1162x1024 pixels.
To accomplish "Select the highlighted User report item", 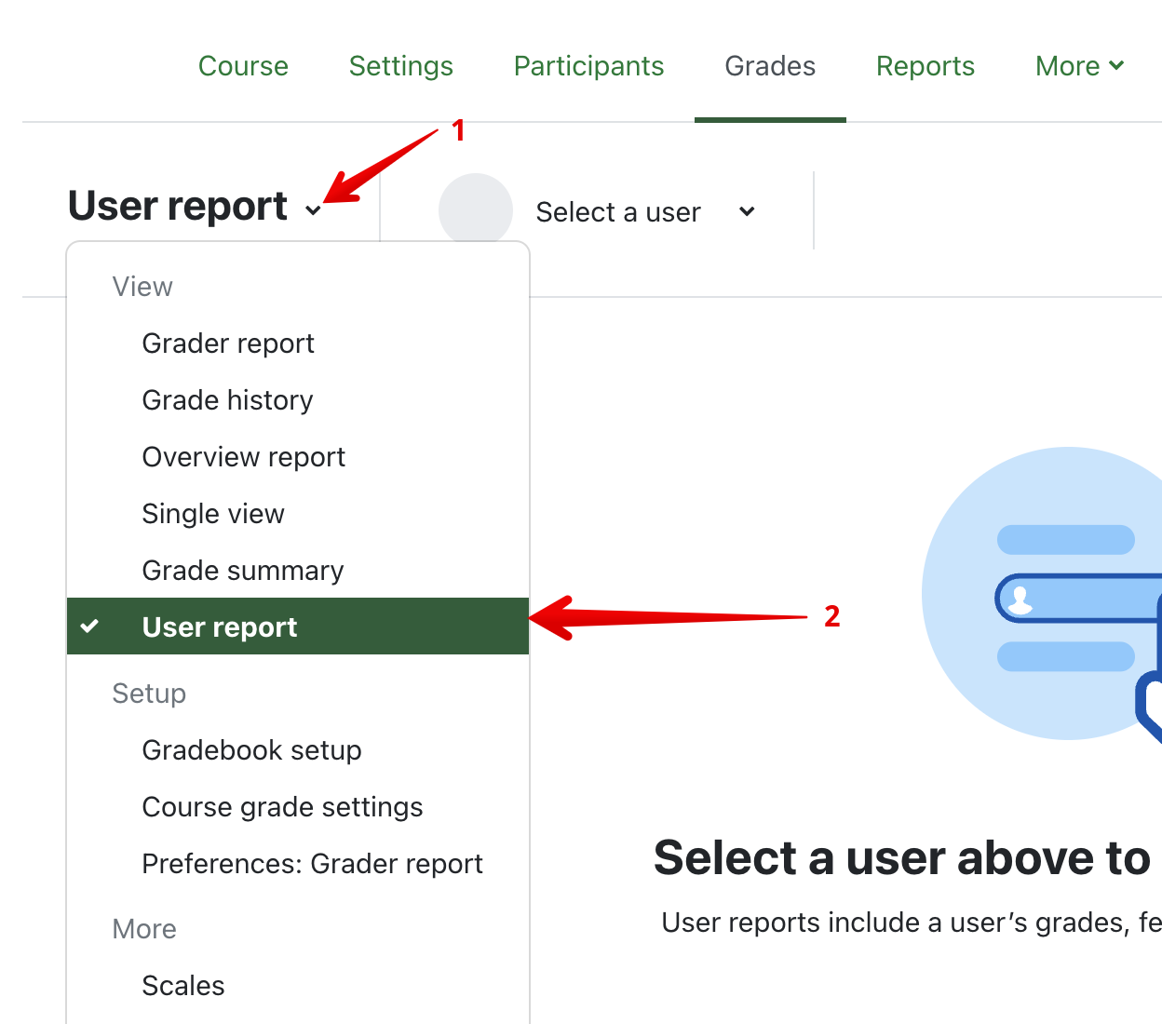I will (220, 627).
